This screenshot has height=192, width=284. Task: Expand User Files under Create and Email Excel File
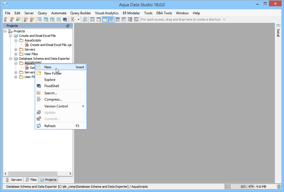(x=16, y=54)
